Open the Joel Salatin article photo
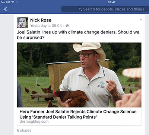The height and width of the screenshot is (135, 149). click(79, 75)
